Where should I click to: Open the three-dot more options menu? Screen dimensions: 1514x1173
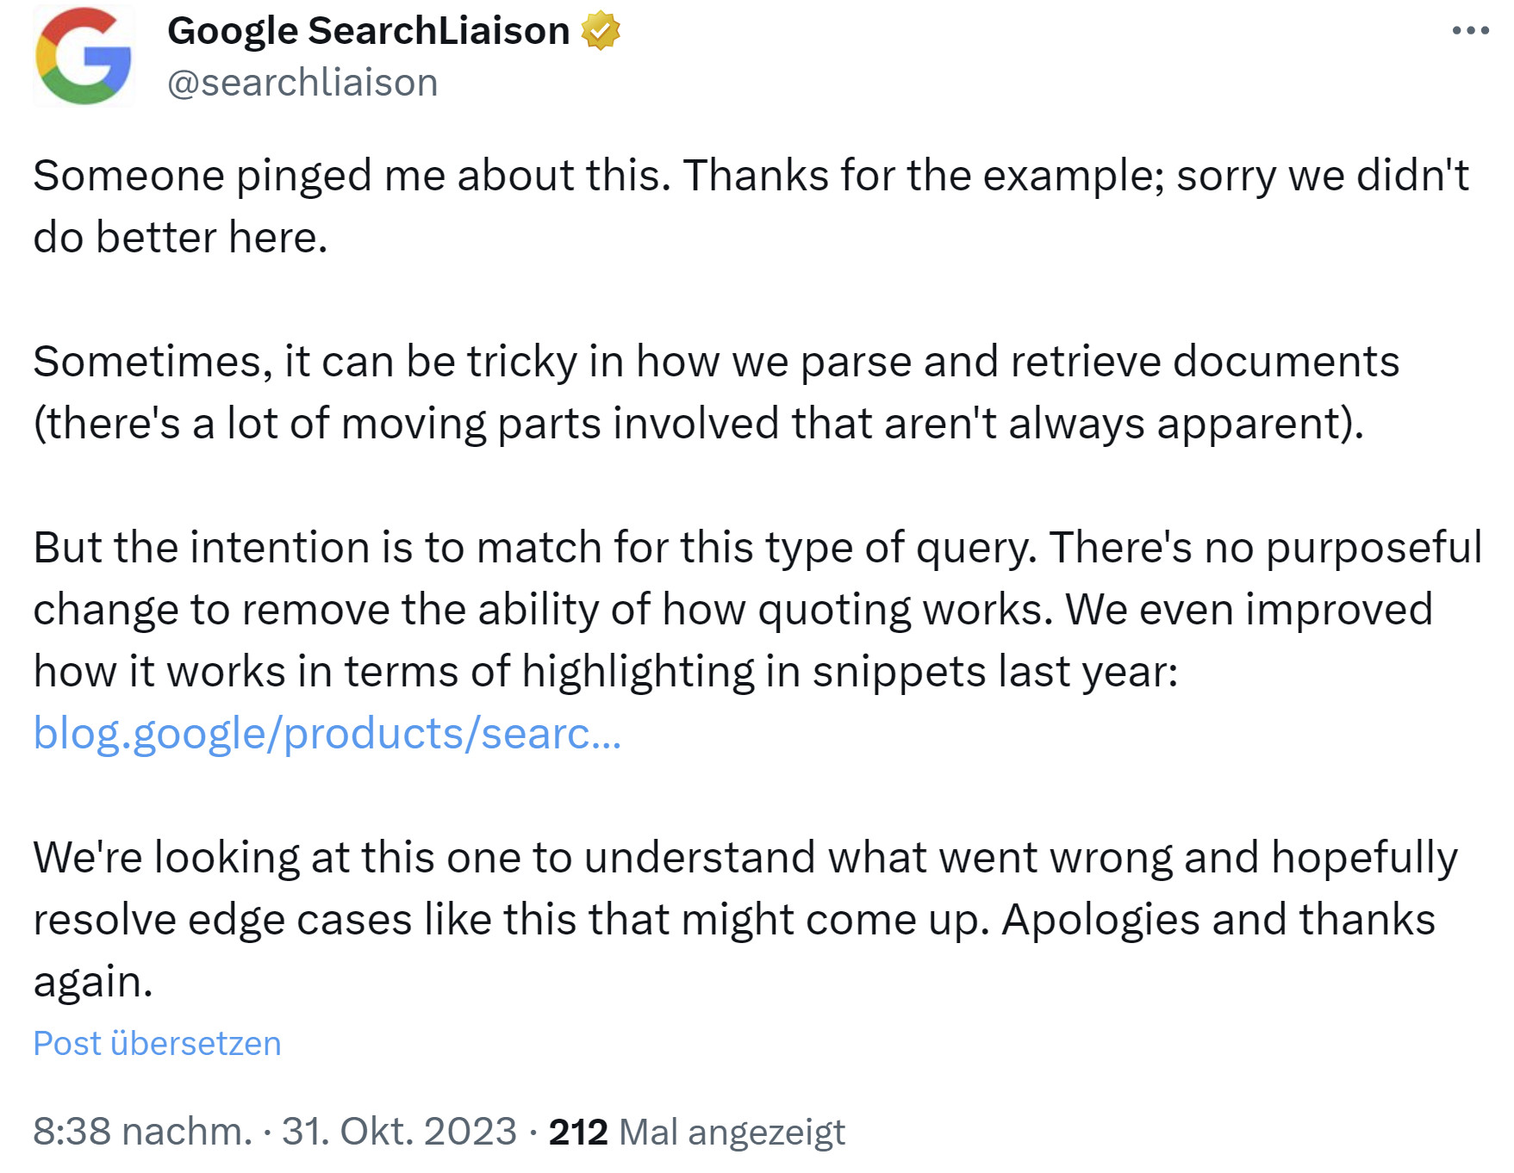coord(1470,31)
